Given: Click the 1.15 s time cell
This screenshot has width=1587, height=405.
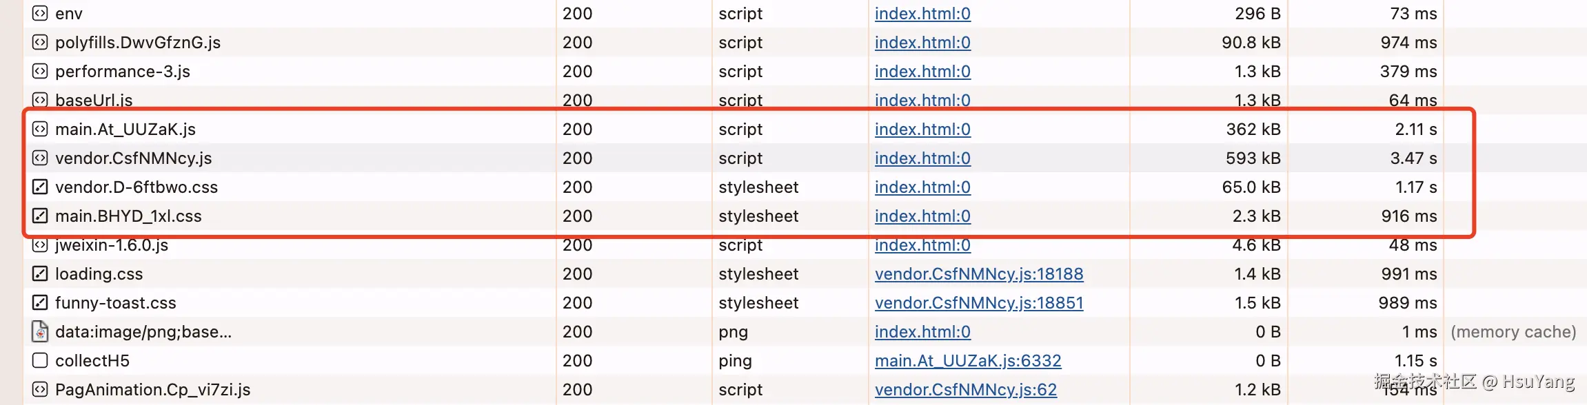Looking at the screenshot, I should pos(1415,360).
